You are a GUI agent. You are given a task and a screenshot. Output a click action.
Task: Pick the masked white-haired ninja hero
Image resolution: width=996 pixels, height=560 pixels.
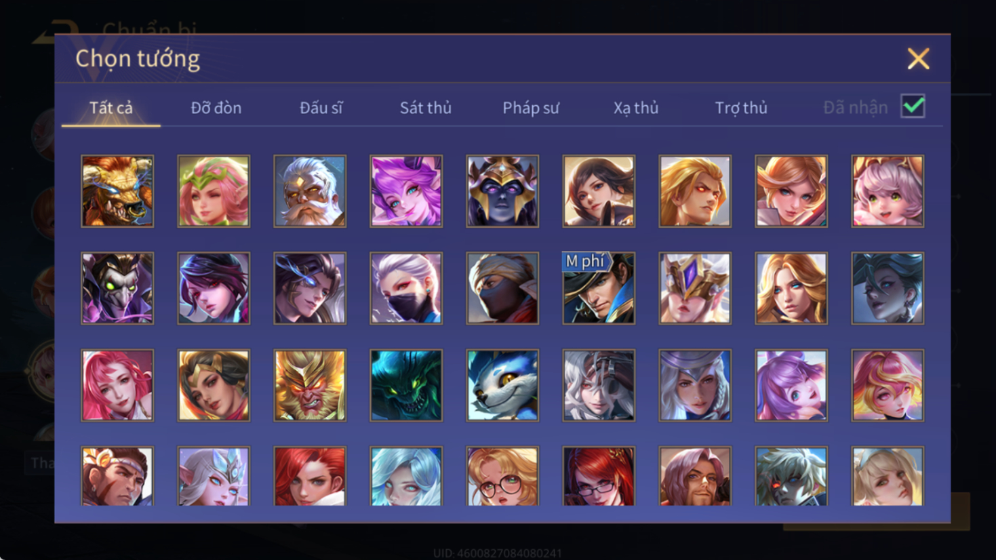[x=406, y=288]
